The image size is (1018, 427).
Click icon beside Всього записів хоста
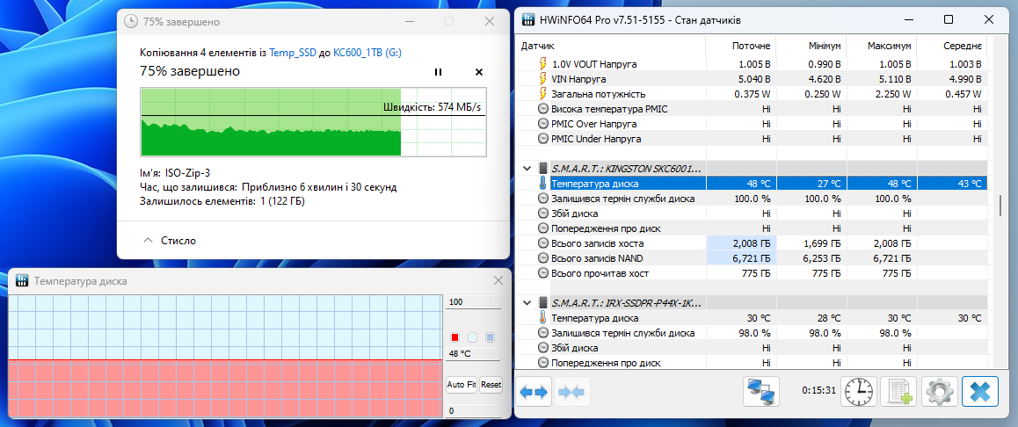(x=543, y=243)
